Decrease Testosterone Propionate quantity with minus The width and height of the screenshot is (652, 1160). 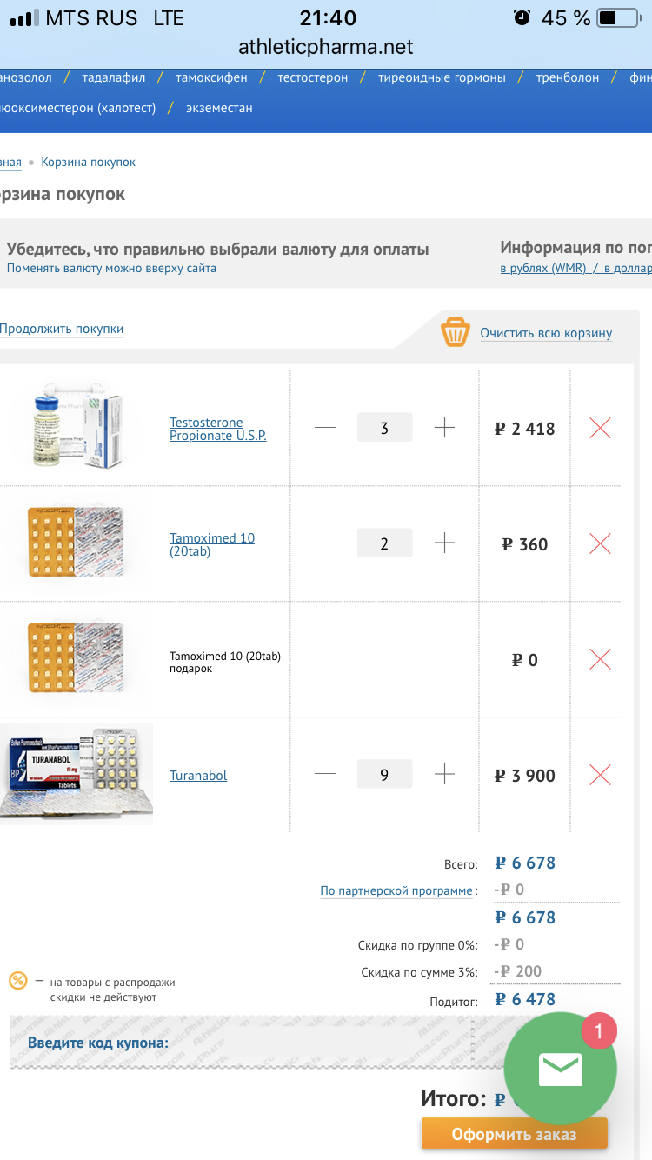click(325, 428)
